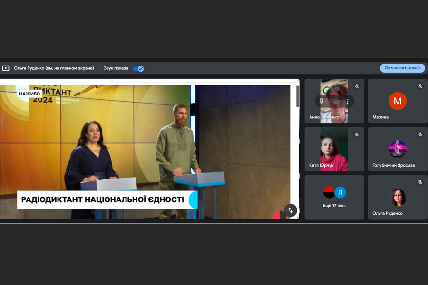Pin Анна Фоменко's tile with the pin icon
Viewport: 428px width, 285px height.
click(322, 101)
